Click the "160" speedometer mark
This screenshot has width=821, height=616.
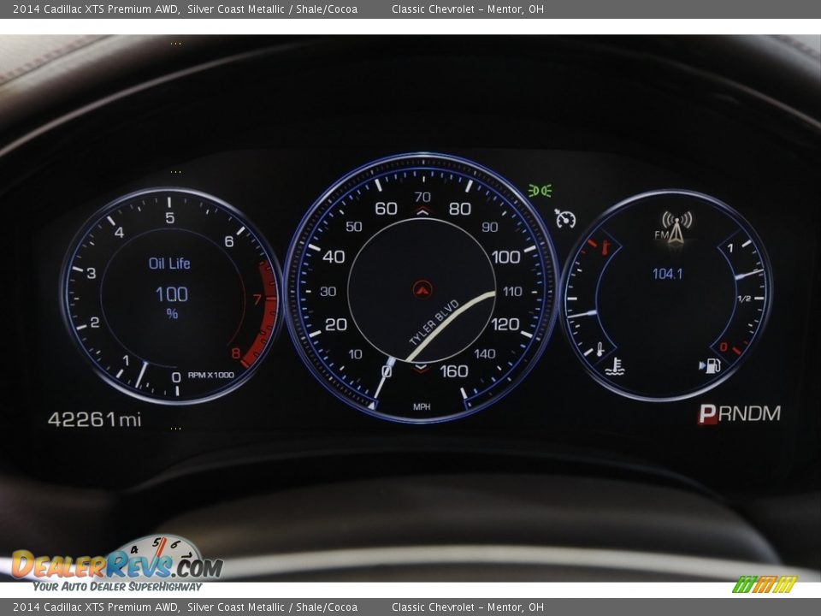click(x=454, y=370)
